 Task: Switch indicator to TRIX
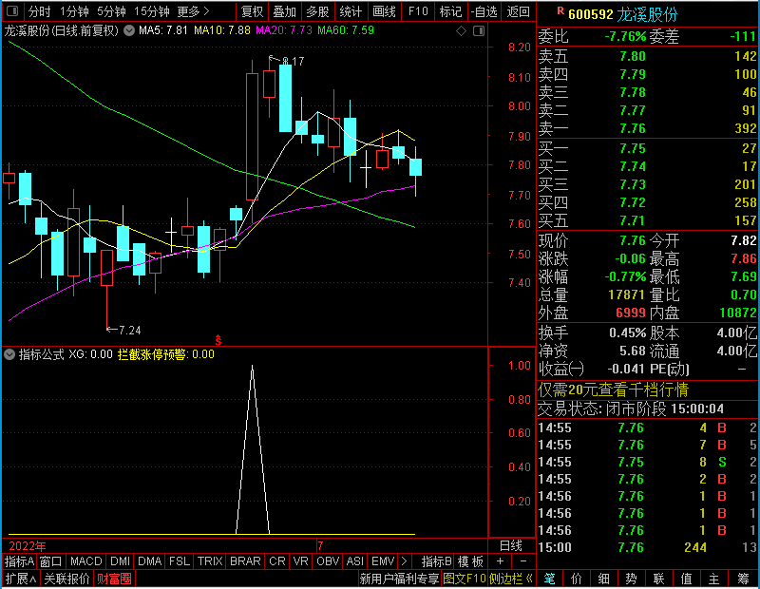pyautogui.click(x=210, y=561)
